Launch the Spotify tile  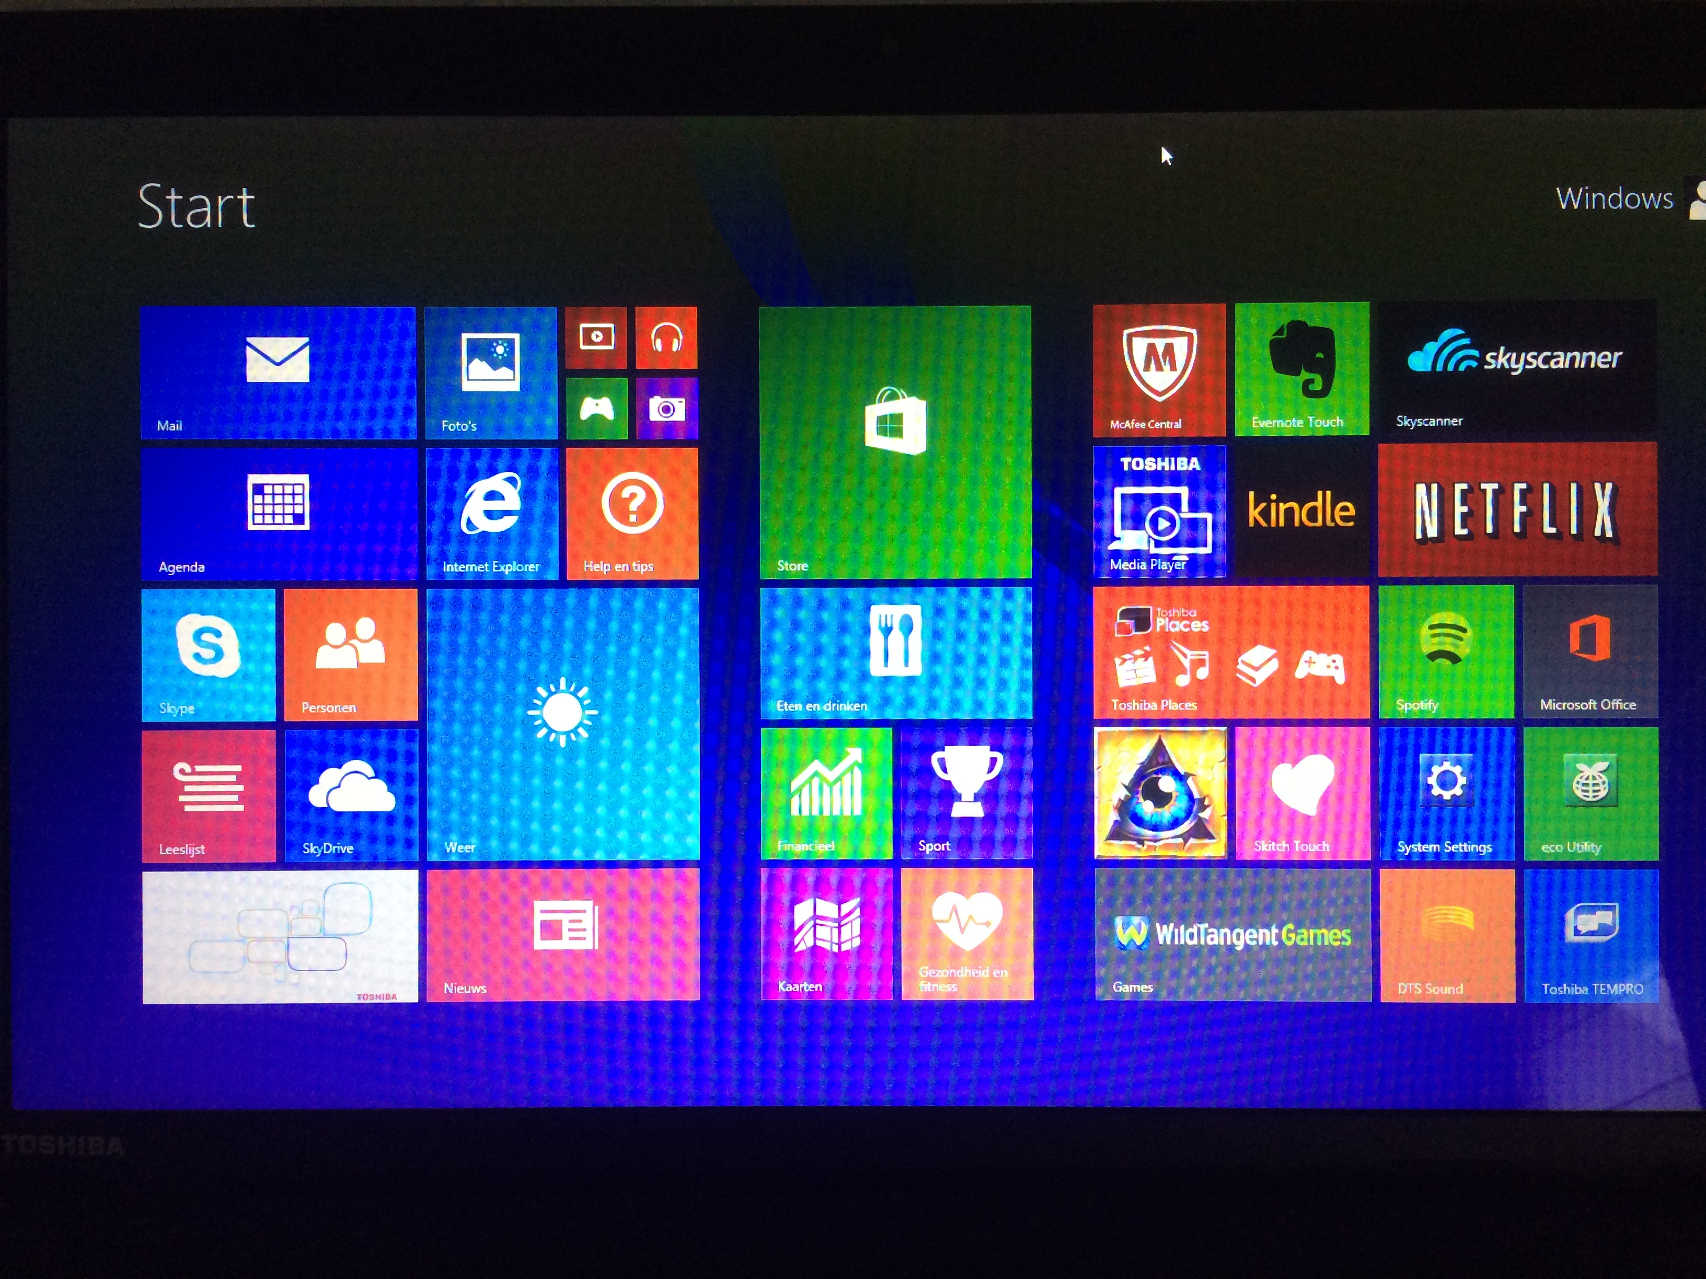point(1446,652)
